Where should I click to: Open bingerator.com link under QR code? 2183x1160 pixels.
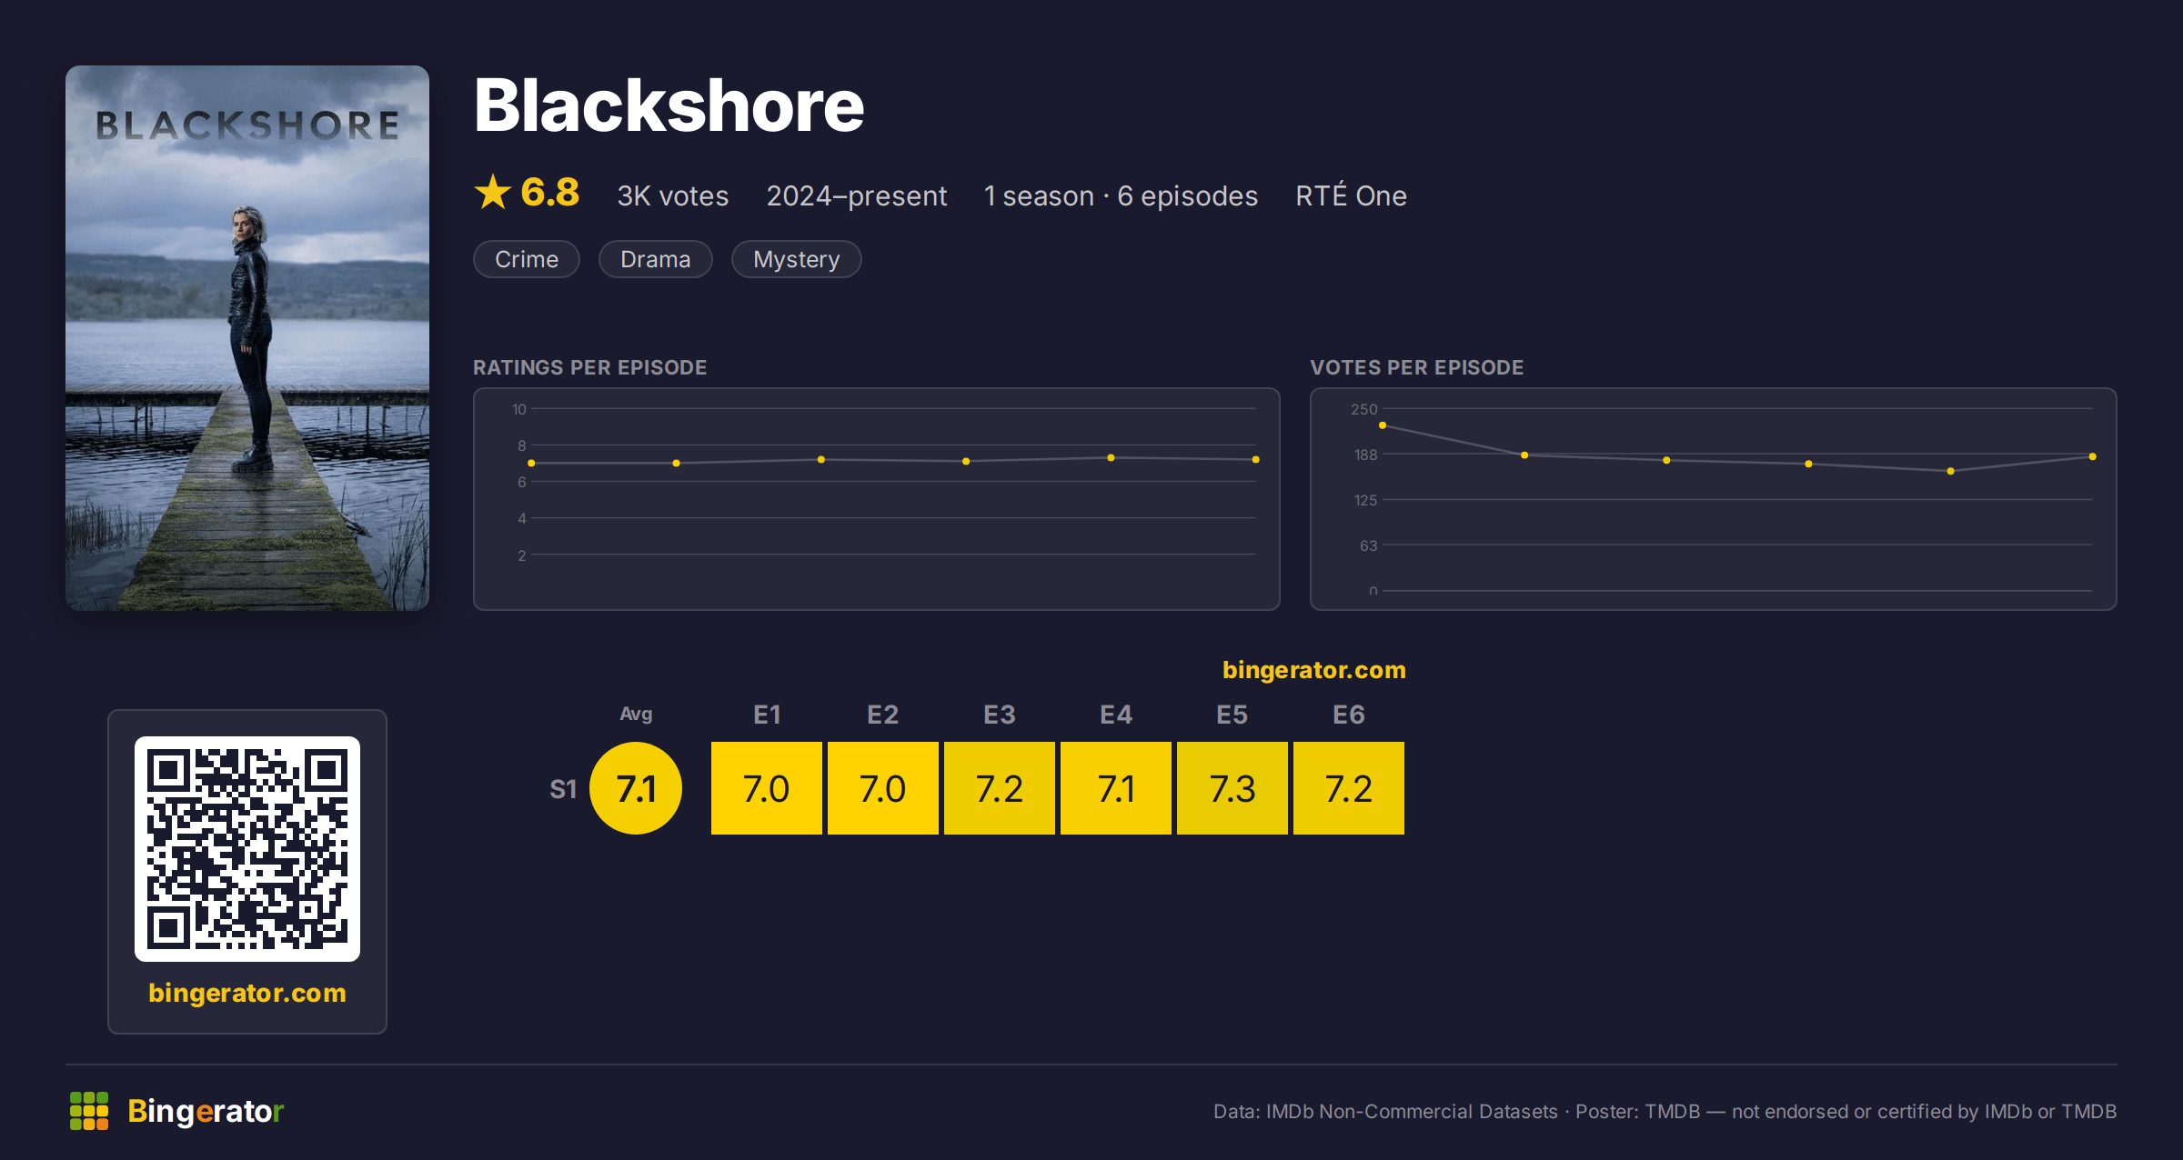click(x=247, y=993)
